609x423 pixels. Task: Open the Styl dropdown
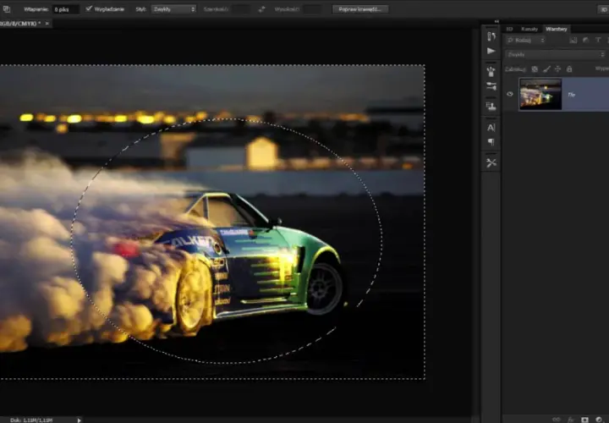(173, 9)
